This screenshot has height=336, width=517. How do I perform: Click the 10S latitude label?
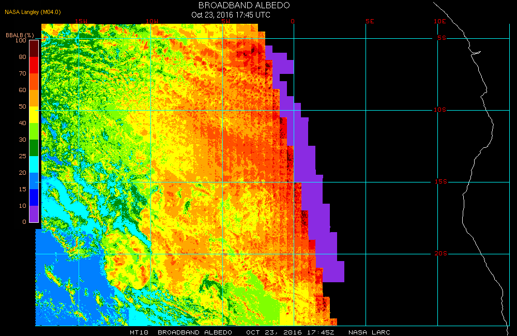coord(440,110)
